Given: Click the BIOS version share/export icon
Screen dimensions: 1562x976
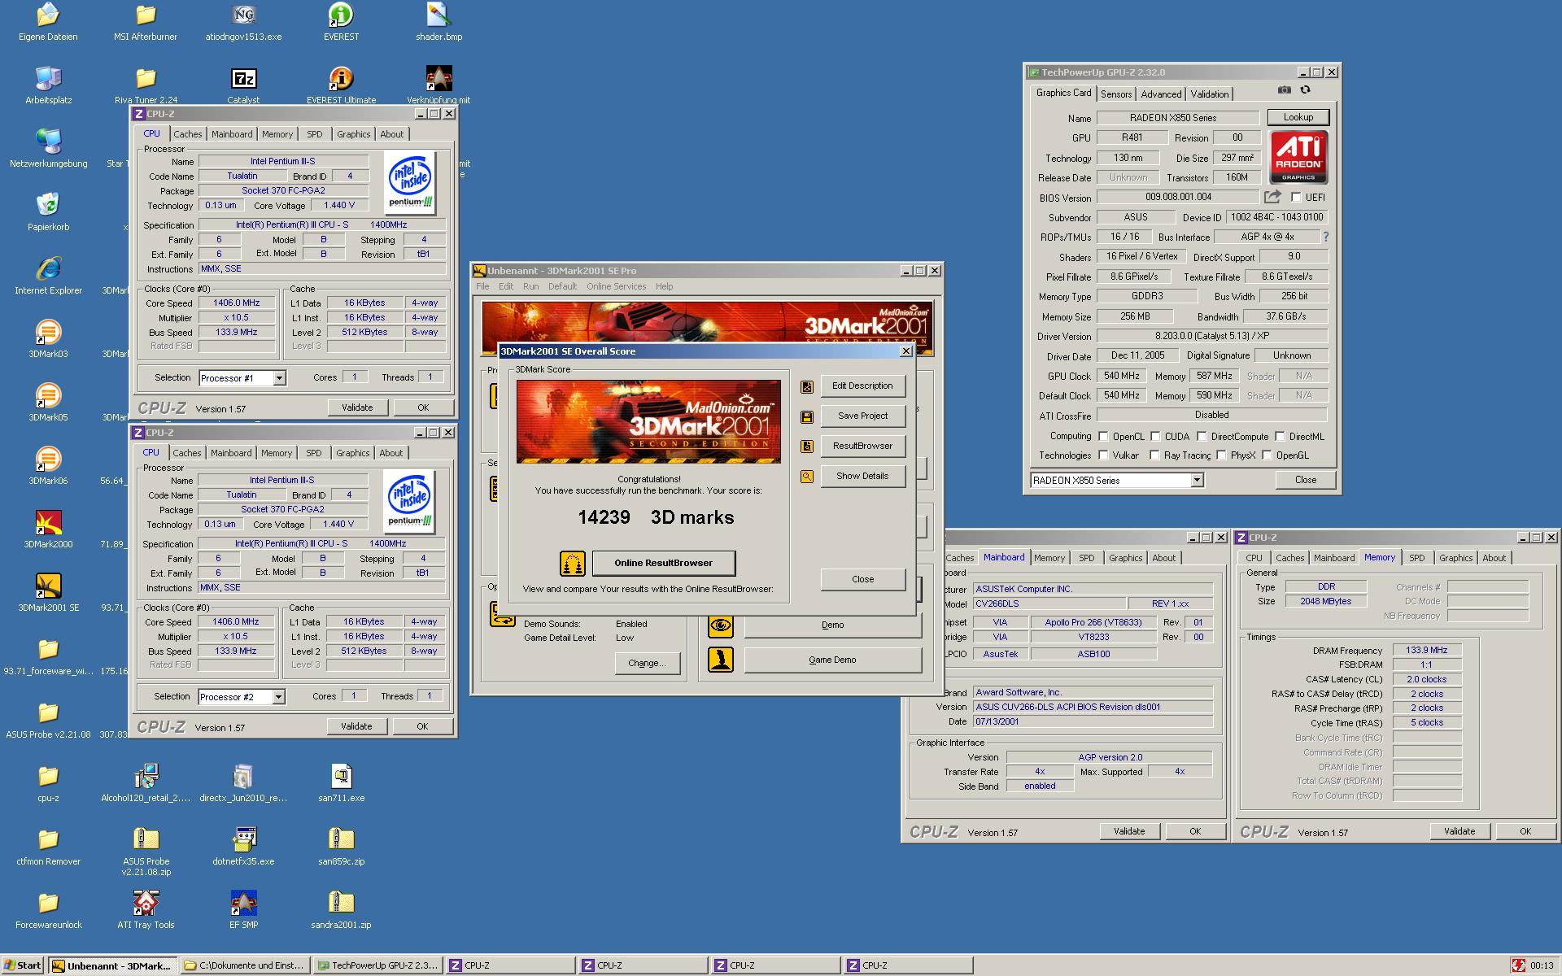Looking at the screenshot, I should (x=1272, y=197).
